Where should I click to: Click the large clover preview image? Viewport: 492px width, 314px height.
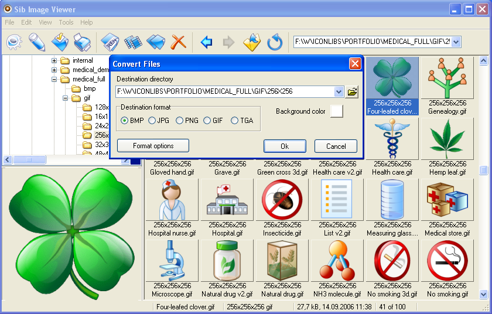(72, 234)
